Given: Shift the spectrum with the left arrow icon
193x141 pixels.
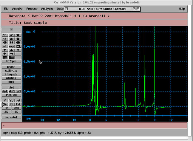Looking at the screenshot, I should [5, 54].
